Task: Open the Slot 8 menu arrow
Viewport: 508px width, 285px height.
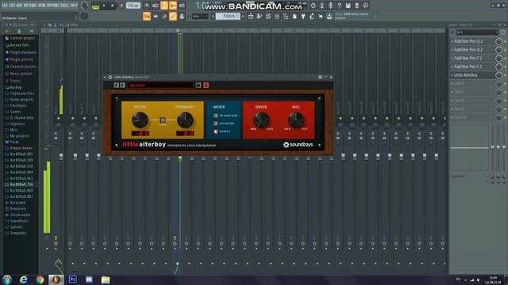Action: pos(452,101)
